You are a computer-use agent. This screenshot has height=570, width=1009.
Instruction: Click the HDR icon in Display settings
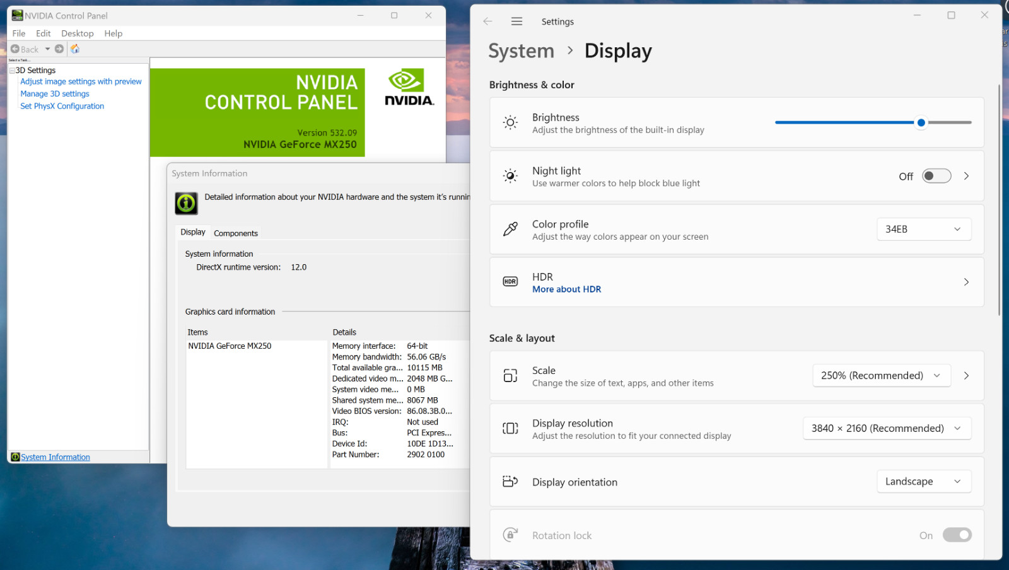[510, 282]
